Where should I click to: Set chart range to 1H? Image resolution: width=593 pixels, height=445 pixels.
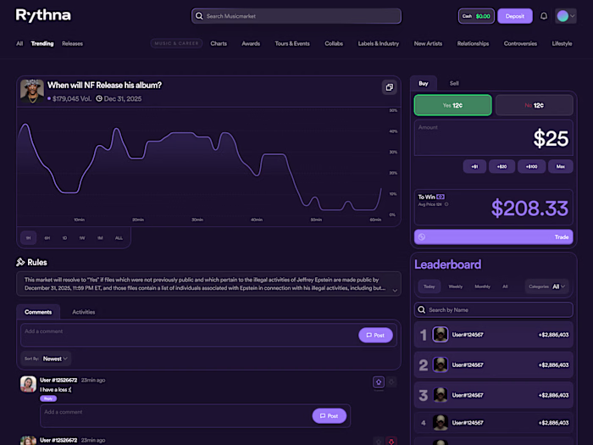click(x=28, y=238)
